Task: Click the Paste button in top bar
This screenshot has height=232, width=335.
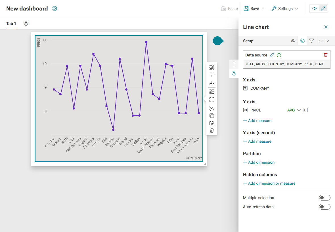Action: click(229, 9)
